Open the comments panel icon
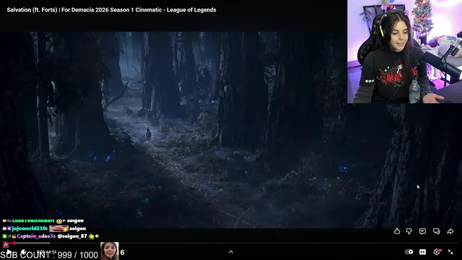Image resolution: width=462 pixels, height=260 pixels. pyautogui.click(x=423, y=231)
